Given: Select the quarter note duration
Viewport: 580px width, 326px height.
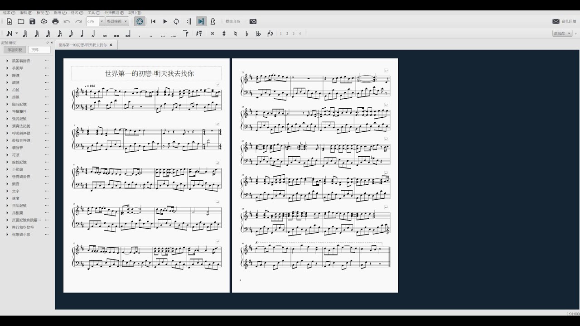Looking at the screenshot, I should tap(82, 34).
